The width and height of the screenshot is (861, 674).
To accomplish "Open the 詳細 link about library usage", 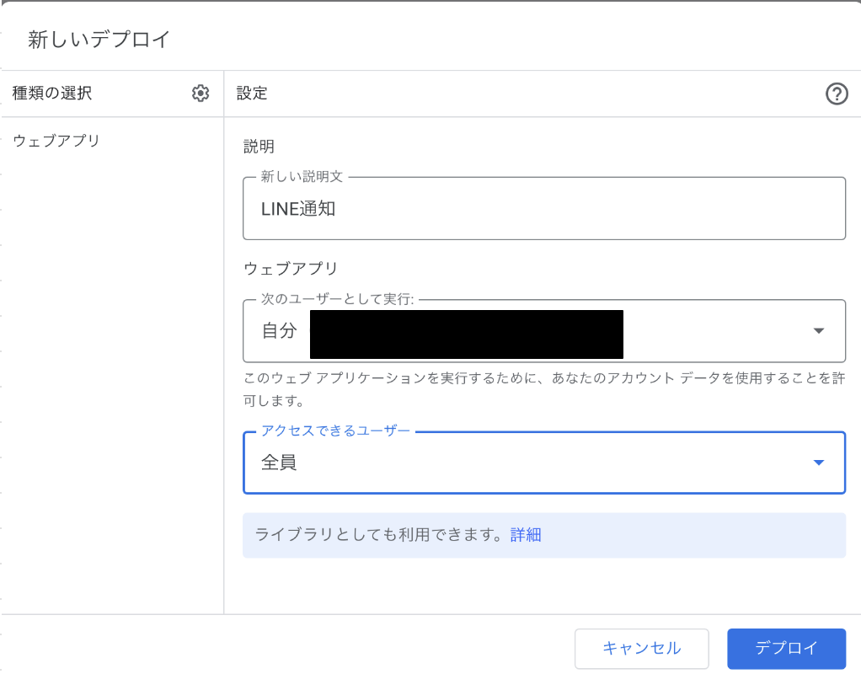I will (526, 535).
